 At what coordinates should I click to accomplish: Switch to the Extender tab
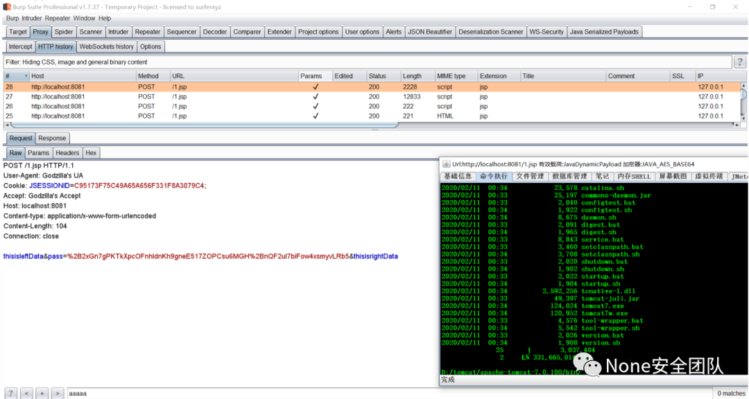point(279,32)
